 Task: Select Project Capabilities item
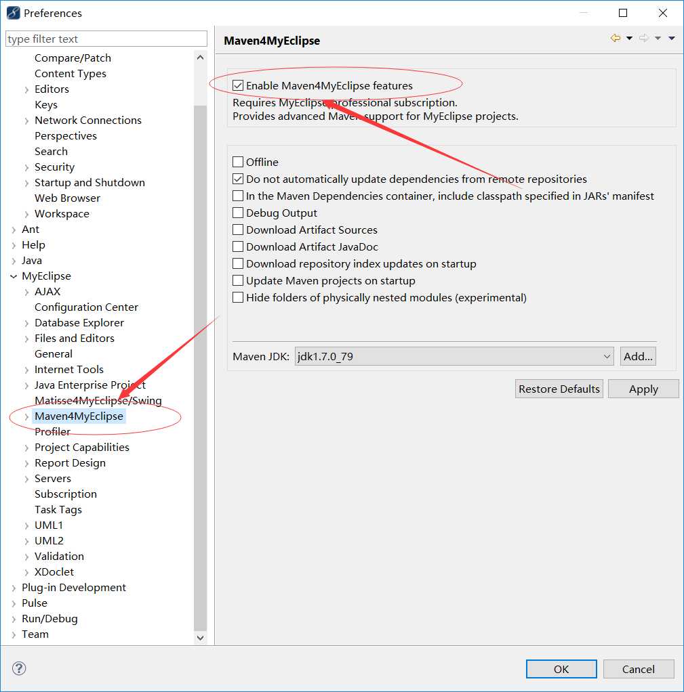tap(82, 447)
